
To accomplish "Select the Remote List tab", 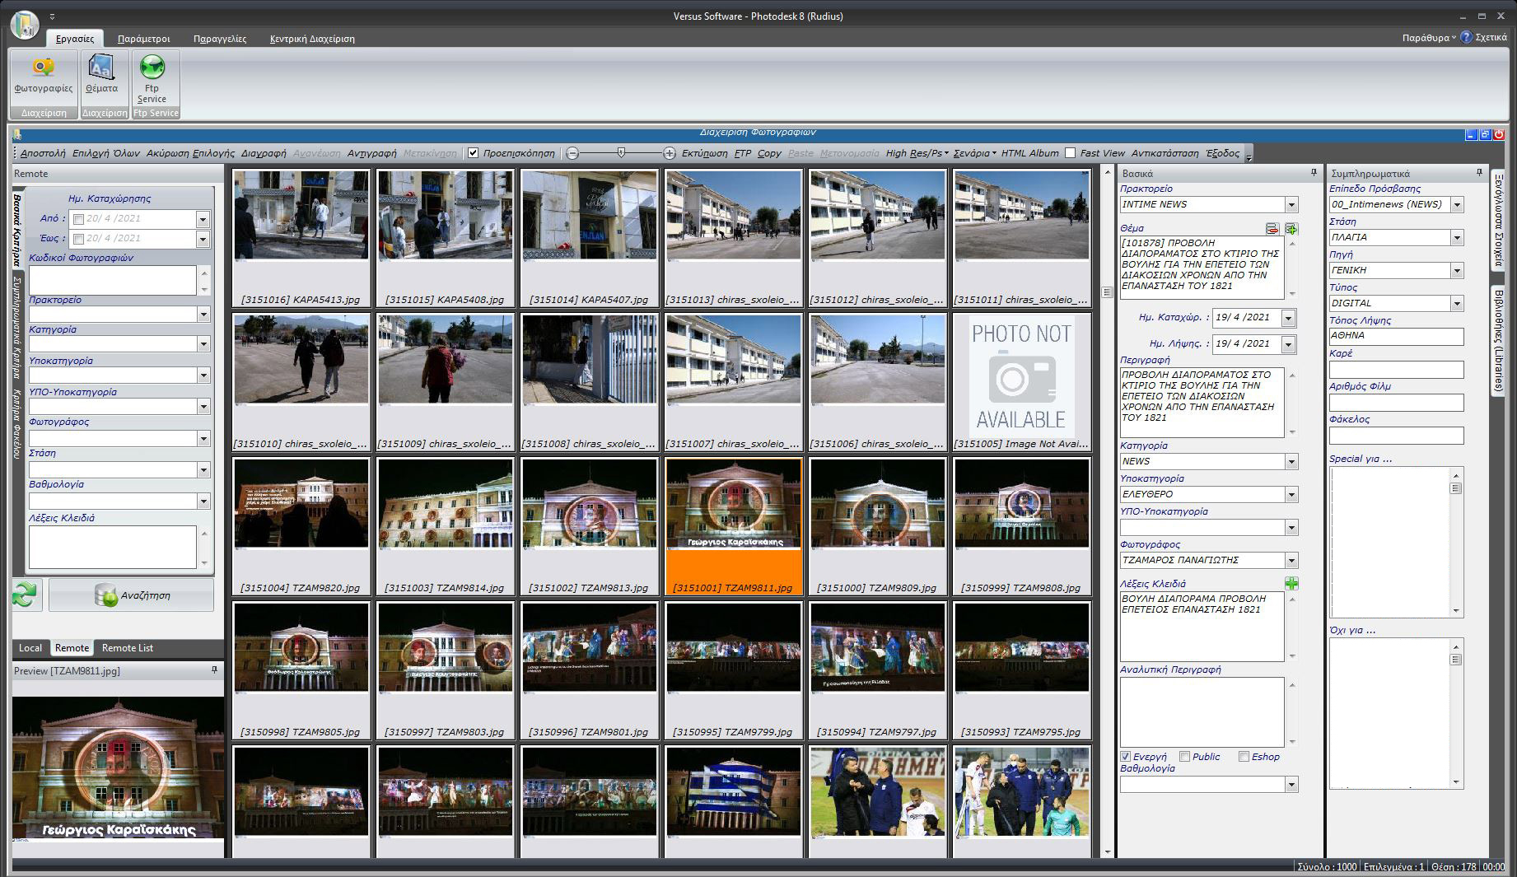I will tap(127, 648).
